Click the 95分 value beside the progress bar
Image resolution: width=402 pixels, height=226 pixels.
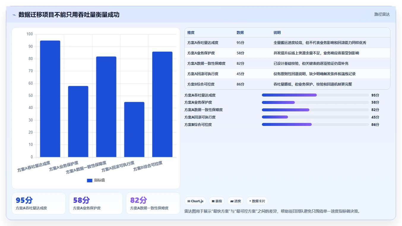point(375,95)
